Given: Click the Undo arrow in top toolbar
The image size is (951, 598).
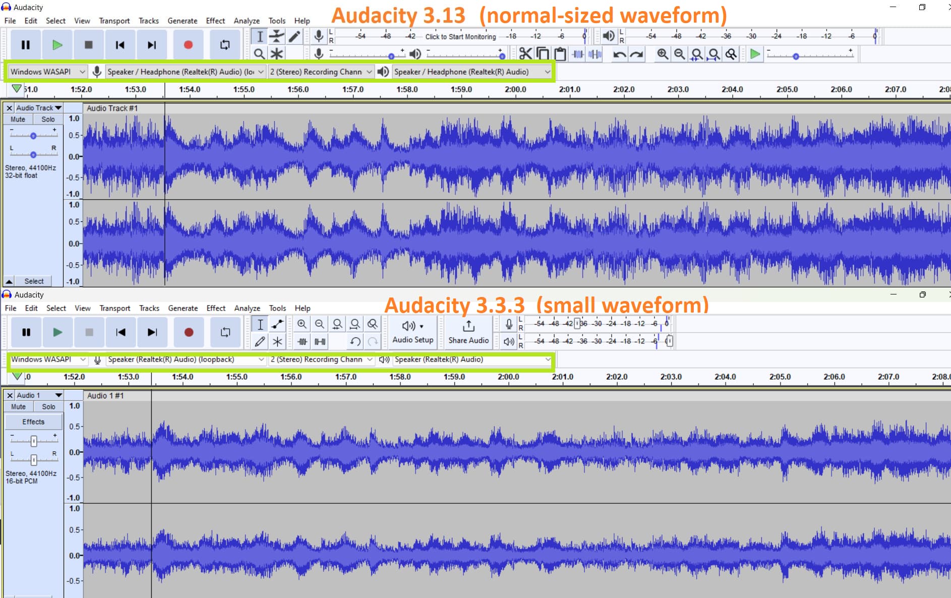Looking at the screenshot, I should pos(619,53).
